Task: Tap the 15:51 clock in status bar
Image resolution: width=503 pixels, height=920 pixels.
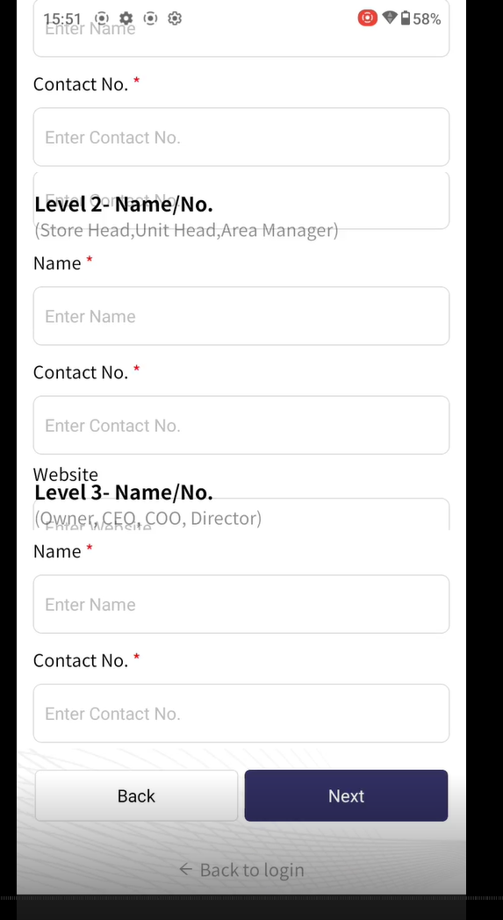Action: pos(61,18)
